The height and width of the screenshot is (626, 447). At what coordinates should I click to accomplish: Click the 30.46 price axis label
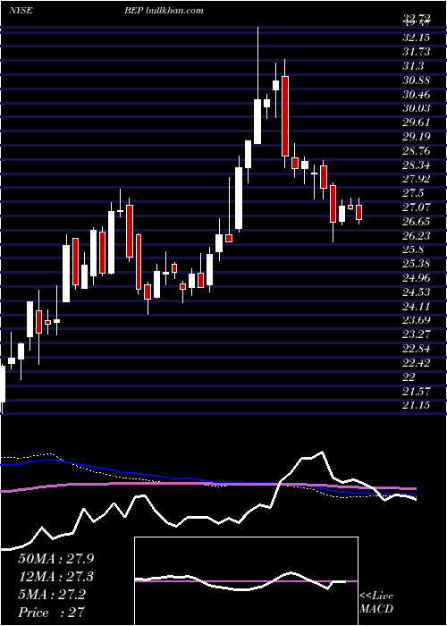pyautogui.click(x=417, y=95)
